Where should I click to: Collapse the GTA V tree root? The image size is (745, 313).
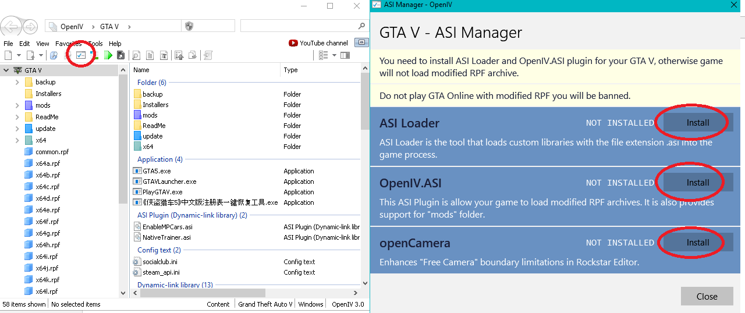[6, 70]
